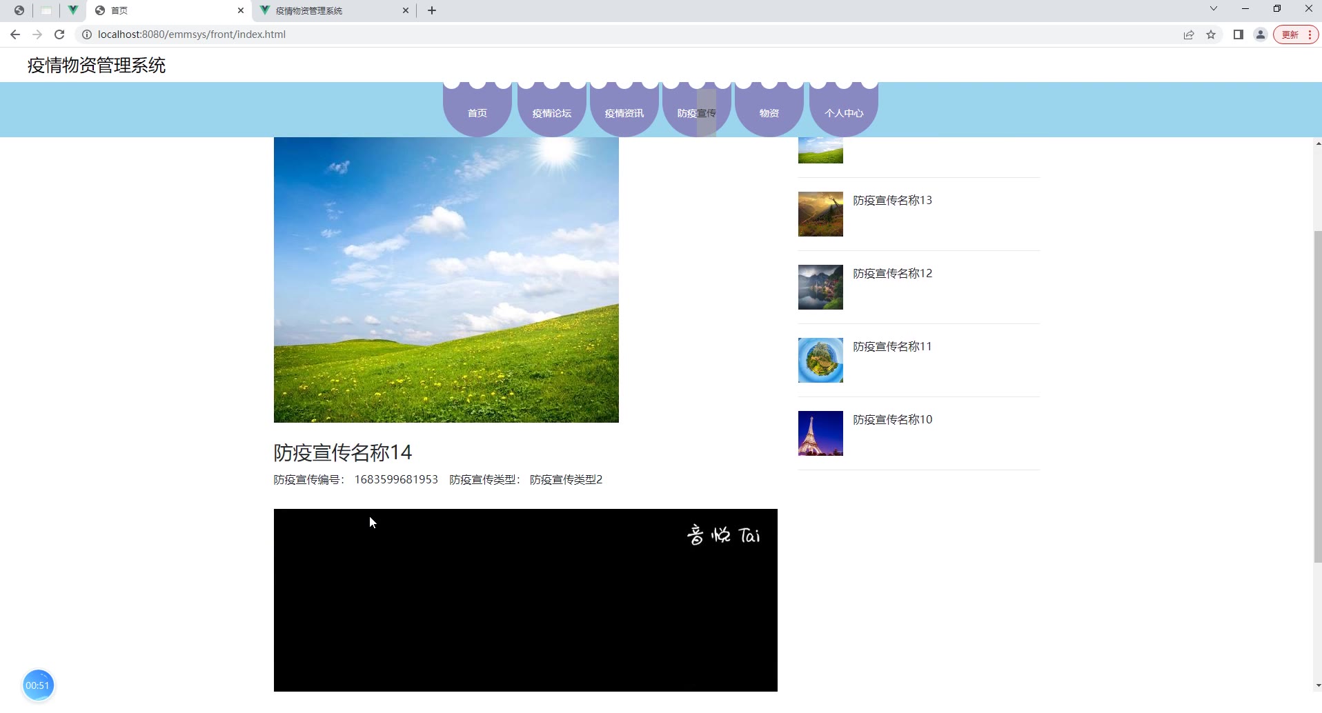The height and width of the screenshot is (713, 1322).
Task: Bookmark this page with the star icon
Action: coord(1211,34)
